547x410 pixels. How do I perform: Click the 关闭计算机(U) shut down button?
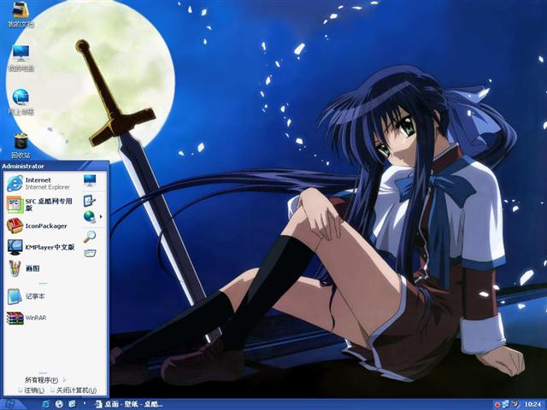(74, 390)
